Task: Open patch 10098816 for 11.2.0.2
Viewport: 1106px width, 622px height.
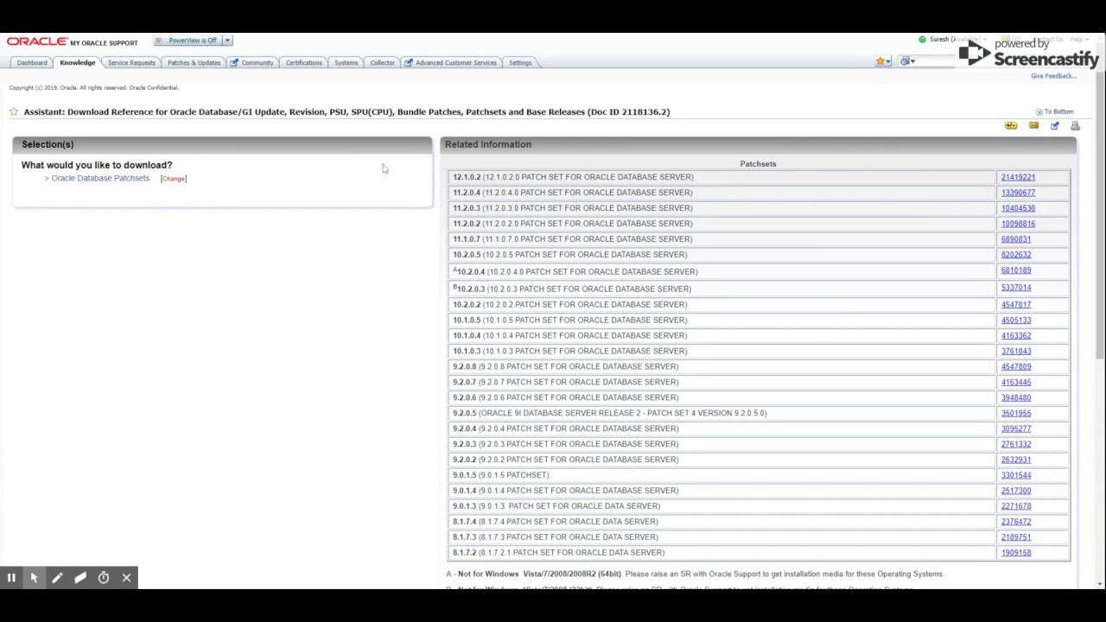Action: (x=1018, y=224)
